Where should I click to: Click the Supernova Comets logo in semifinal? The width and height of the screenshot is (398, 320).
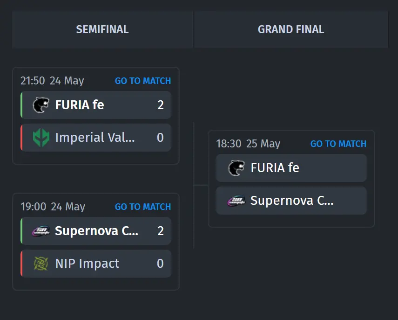point(40,231)
